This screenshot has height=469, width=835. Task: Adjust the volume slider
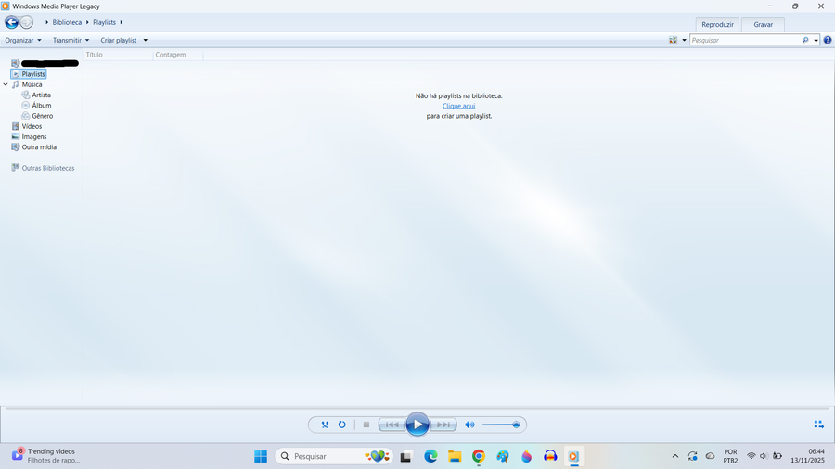click(501, 425)
